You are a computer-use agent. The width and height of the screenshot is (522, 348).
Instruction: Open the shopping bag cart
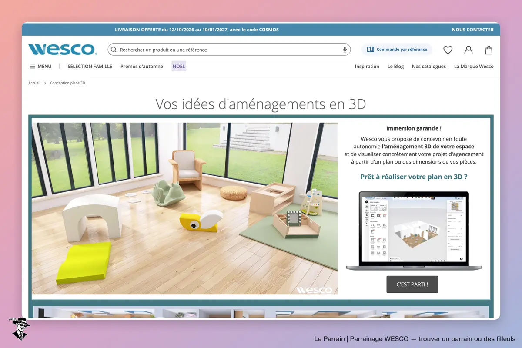[x=489, y=50]
